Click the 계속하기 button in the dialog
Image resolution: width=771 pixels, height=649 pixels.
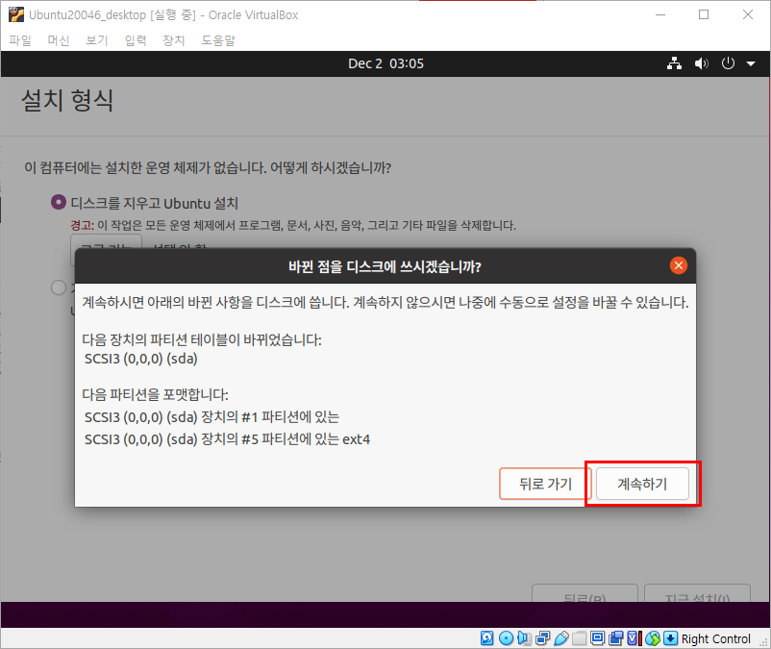click(x=642, y=484)
